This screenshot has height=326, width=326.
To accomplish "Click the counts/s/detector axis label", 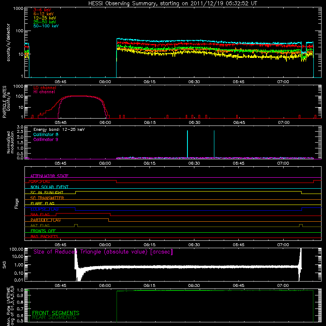I will tap(9, 42).
